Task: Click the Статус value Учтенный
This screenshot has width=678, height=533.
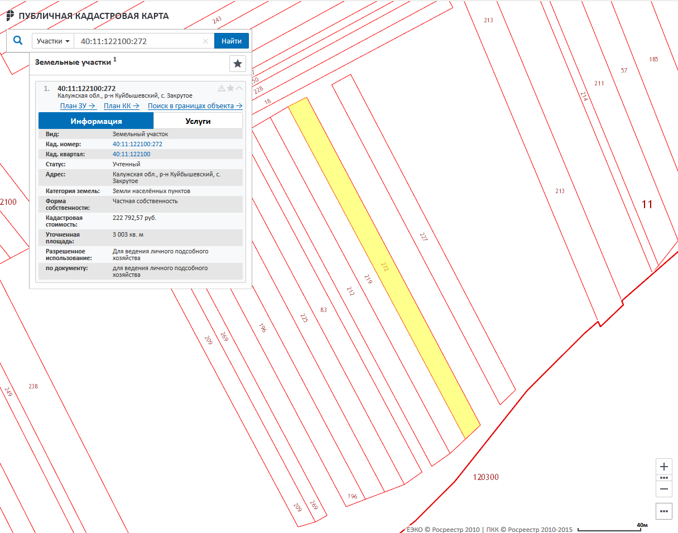Action: pos(127,165)
